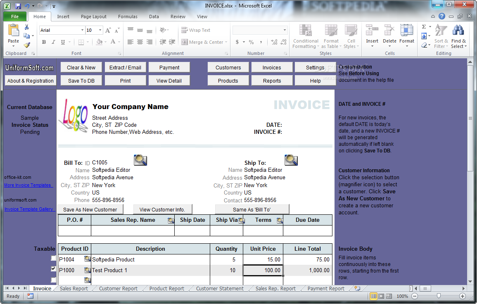Click the Increase Font Size icon

[x=108, y=30]
